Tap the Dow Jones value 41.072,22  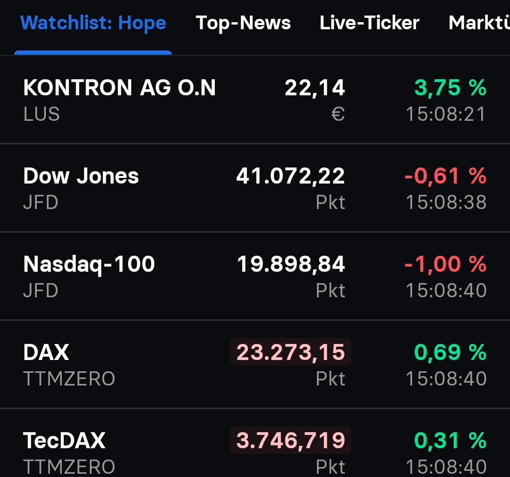(289, 176)
